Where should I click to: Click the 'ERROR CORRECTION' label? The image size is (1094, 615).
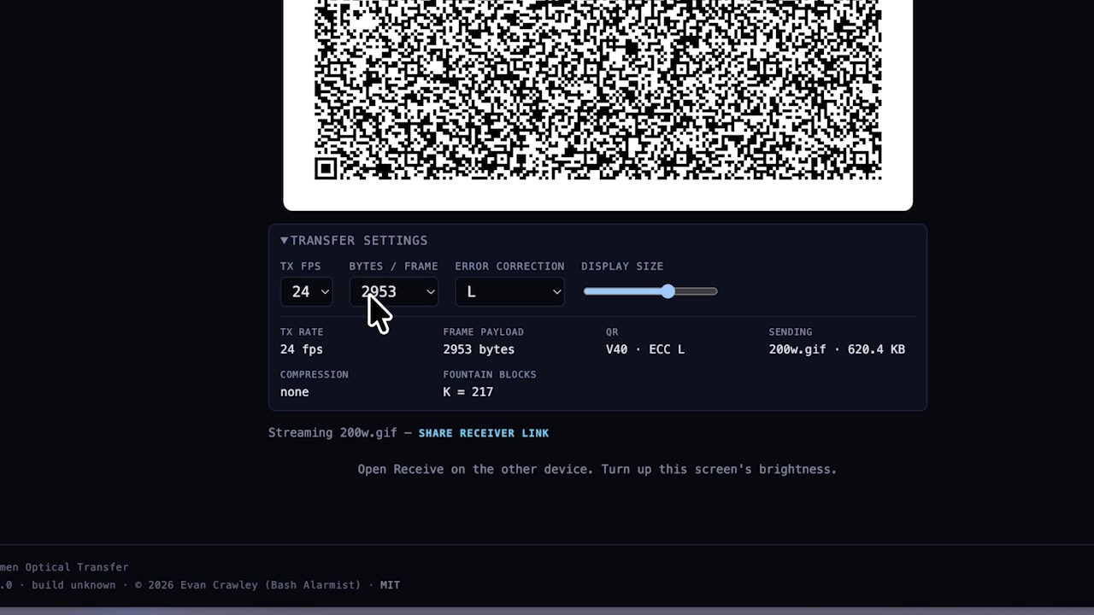click(509, 266)
